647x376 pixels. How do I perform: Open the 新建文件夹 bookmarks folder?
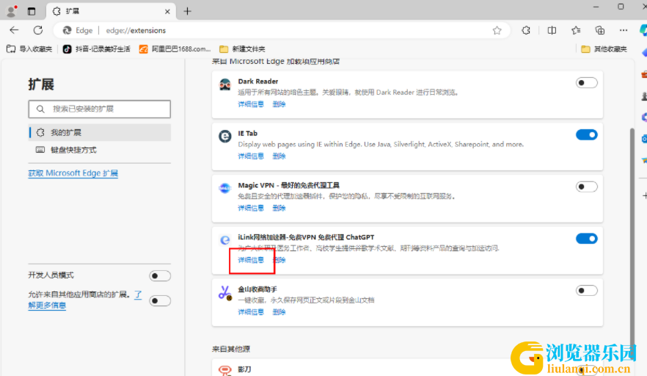point(242,49)
